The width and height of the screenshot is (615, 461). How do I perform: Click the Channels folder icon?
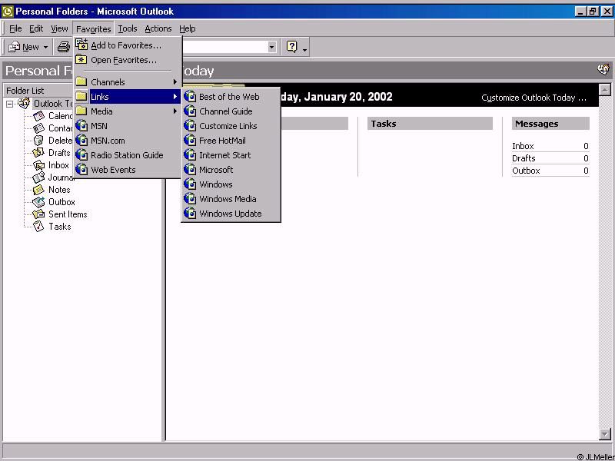click(x=81, y=82)
